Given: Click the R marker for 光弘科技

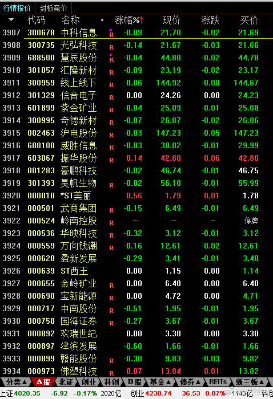Looking at the screenshot, I should (111, 47).
